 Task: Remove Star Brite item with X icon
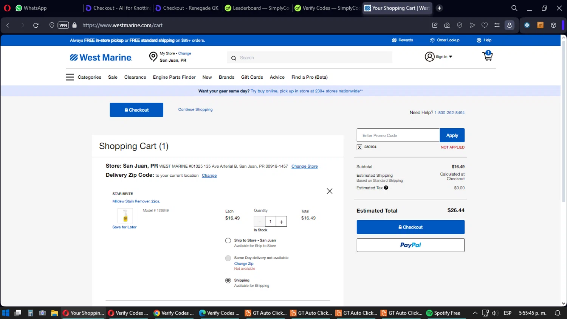[x=330, y=191]
